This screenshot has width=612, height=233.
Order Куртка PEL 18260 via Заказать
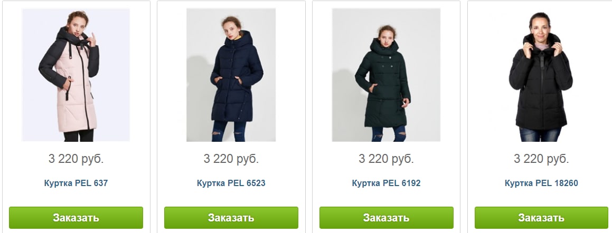tap(541, 217)
